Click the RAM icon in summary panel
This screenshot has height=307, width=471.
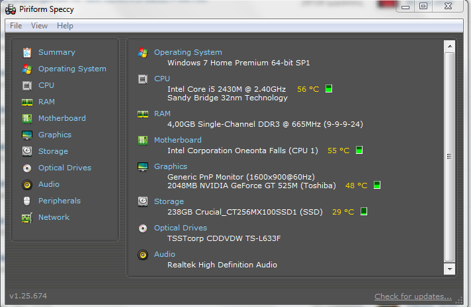pos(143,114)
